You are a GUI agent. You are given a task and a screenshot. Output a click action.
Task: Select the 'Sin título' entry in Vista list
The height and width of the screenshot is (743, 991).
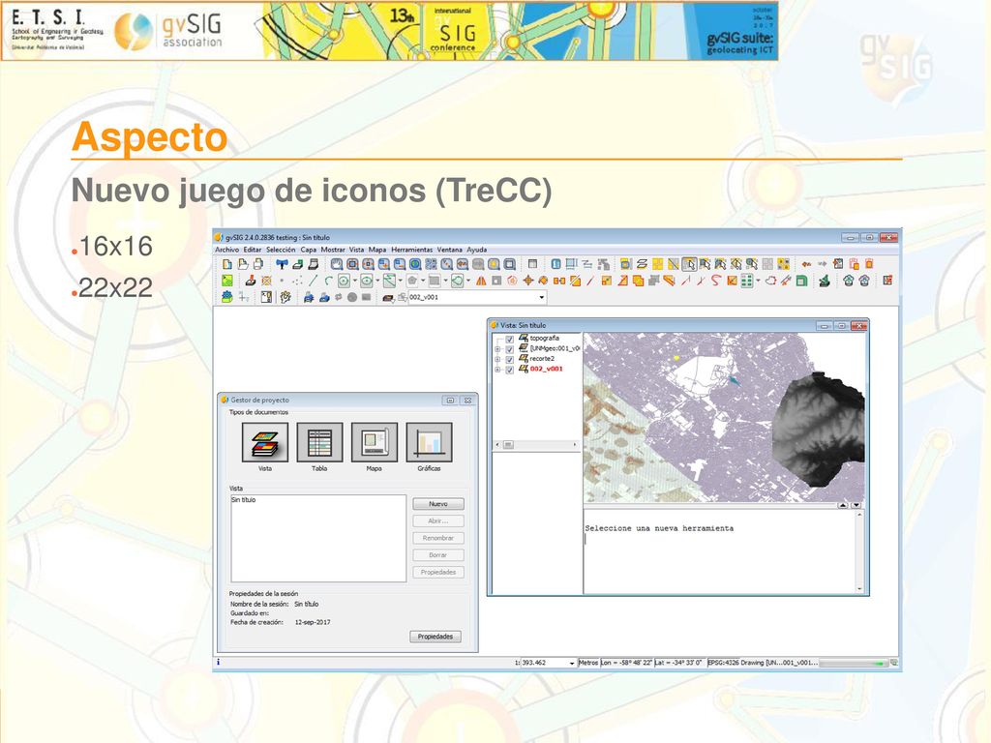[243, 500]
